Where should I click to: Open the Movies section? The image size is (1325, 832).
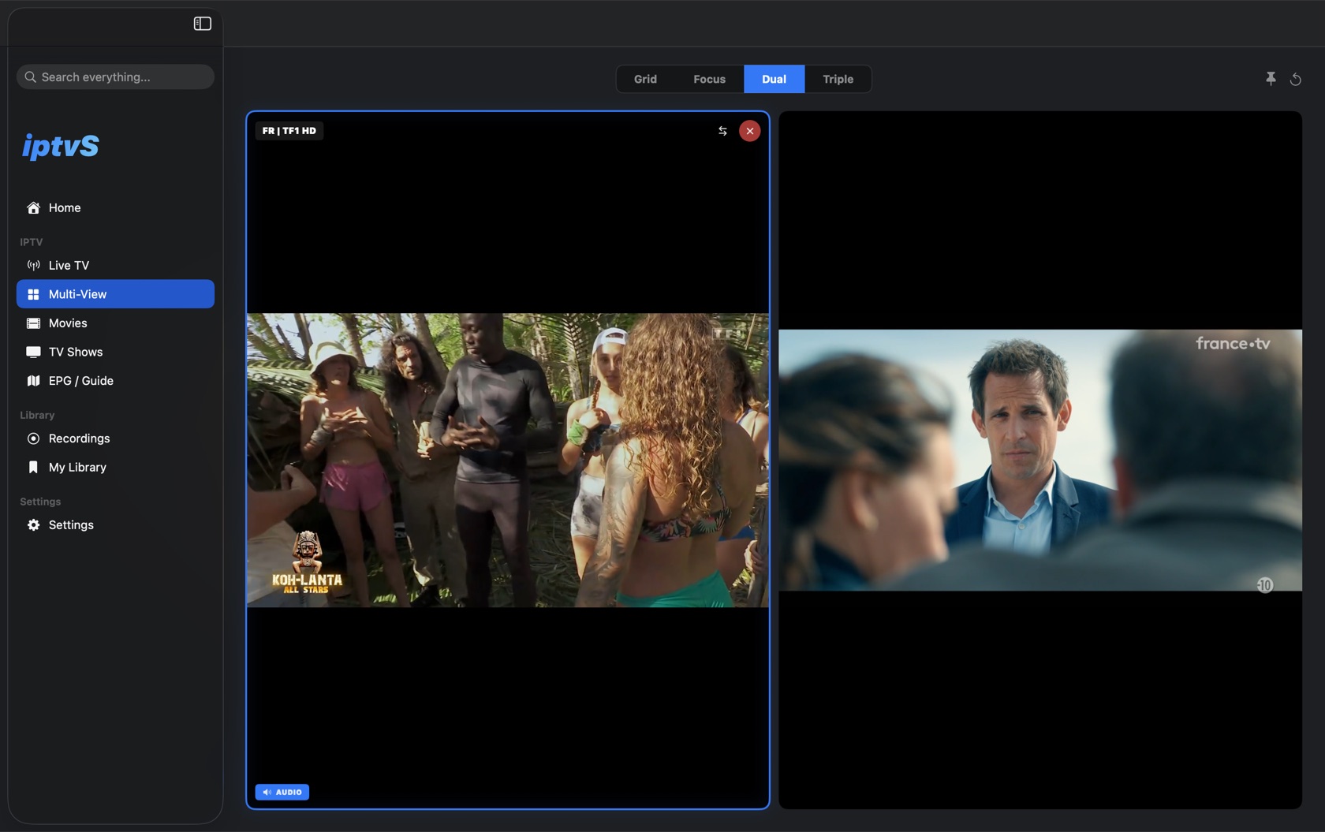(x=115, y=323)
